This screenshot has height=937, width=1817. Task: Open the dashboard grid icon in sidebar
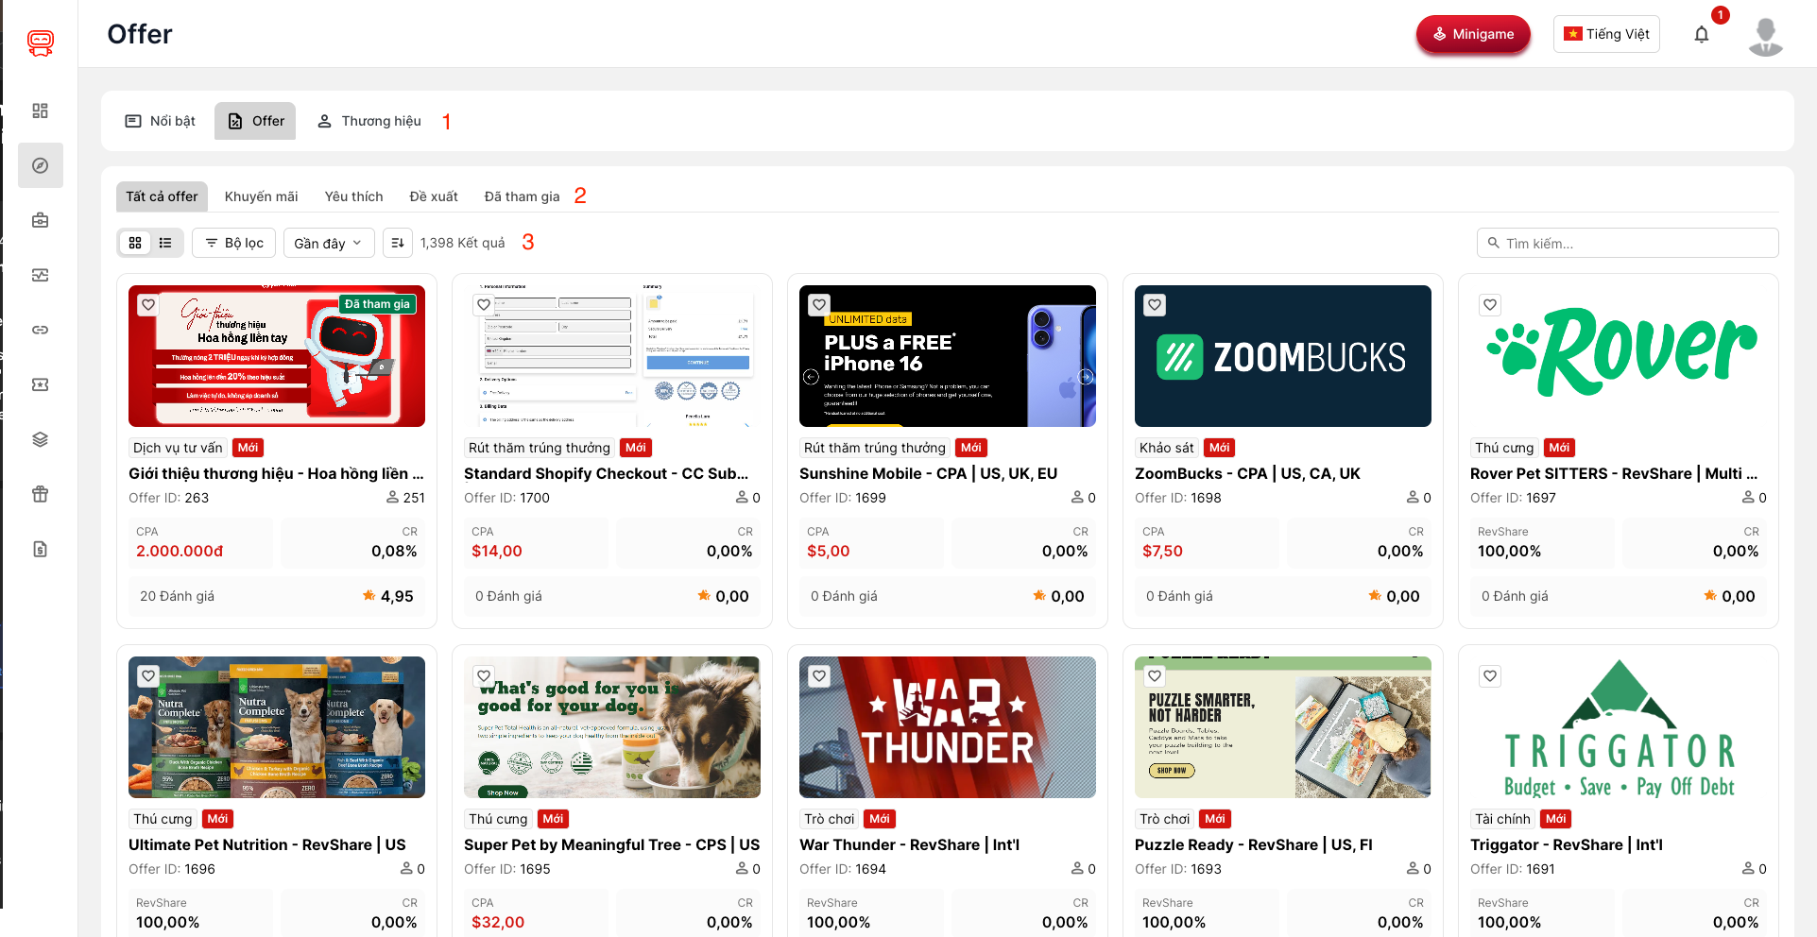pos(40,111)
